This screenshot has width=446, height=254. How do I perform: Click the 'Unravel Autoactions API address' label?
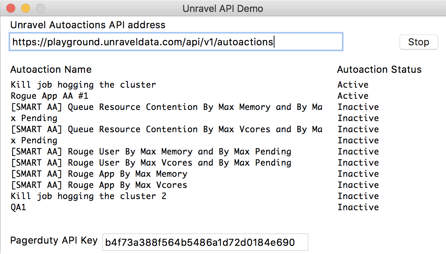88,25
